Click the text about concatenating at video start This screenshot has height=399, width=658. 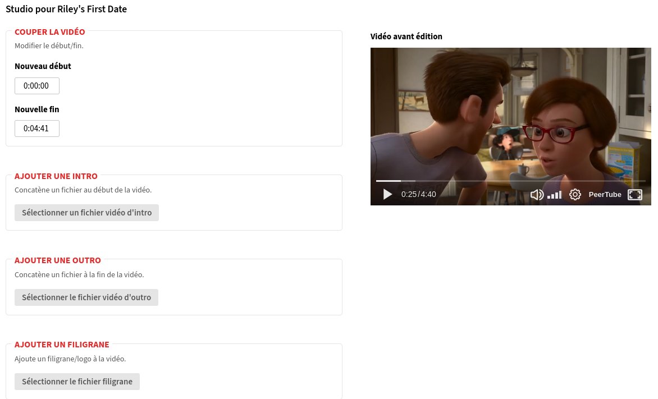coord(83,190)
